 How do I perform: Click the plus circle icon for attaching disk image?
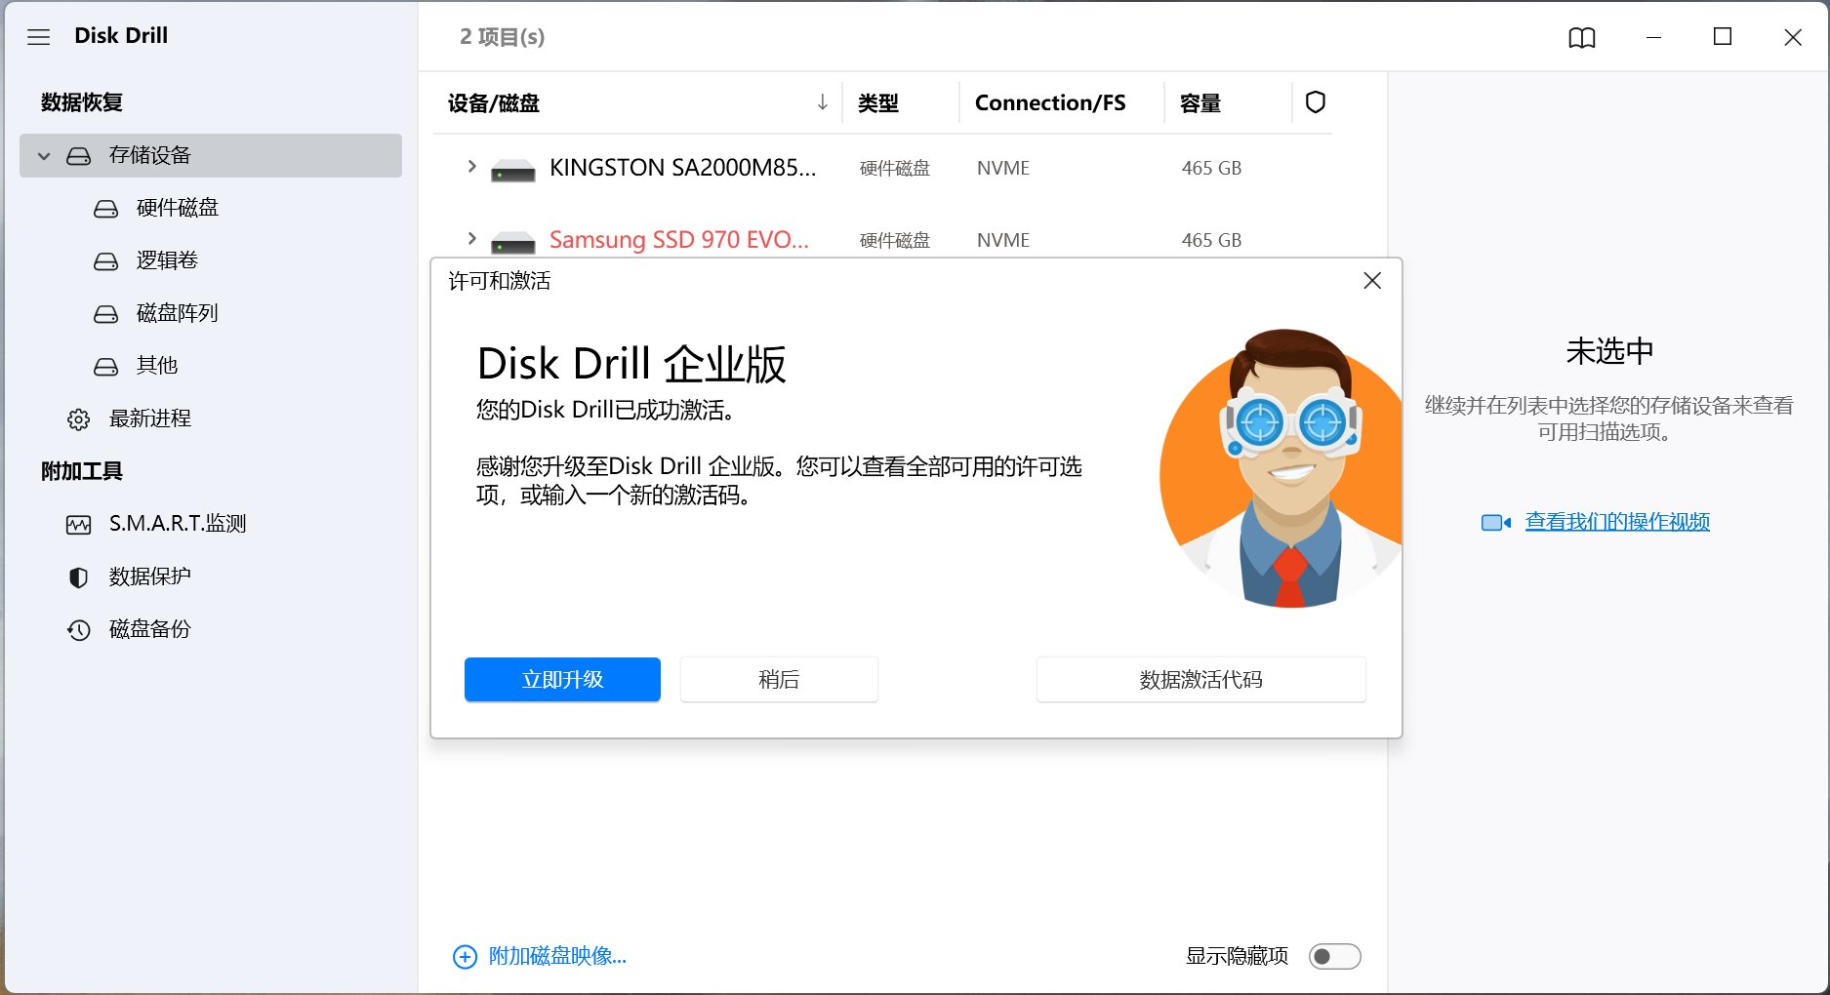point(465,957)
